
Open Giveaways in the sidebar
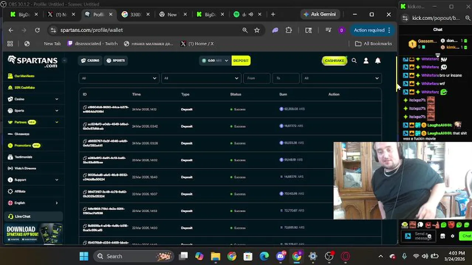click(x=21, y=134)
